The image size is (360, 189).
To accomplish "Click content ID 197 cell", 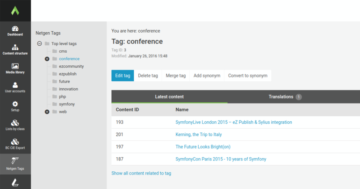I will [x=120, y=147].
